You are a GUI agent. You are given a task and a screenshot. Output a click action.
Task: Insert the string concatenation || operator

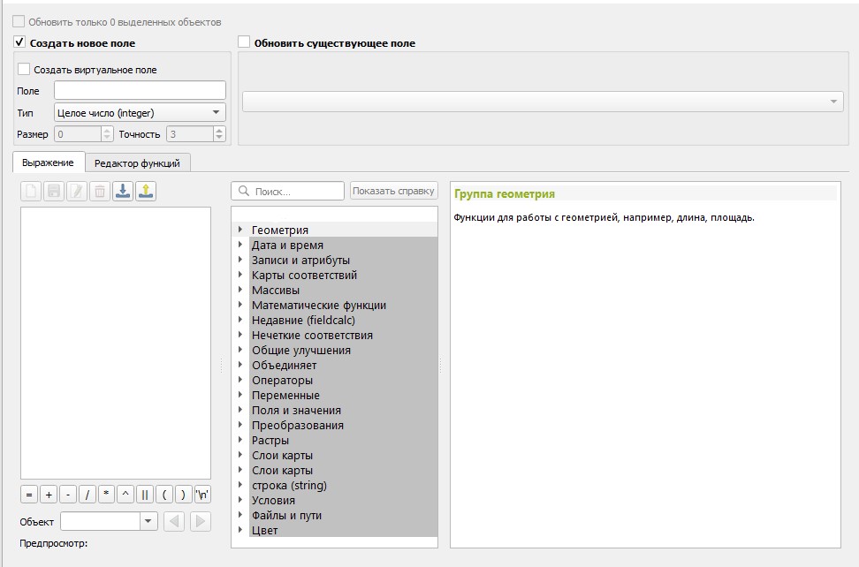(x=145, y=495)
